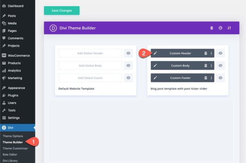Edit the Custom Body with pencil icon

155,66
